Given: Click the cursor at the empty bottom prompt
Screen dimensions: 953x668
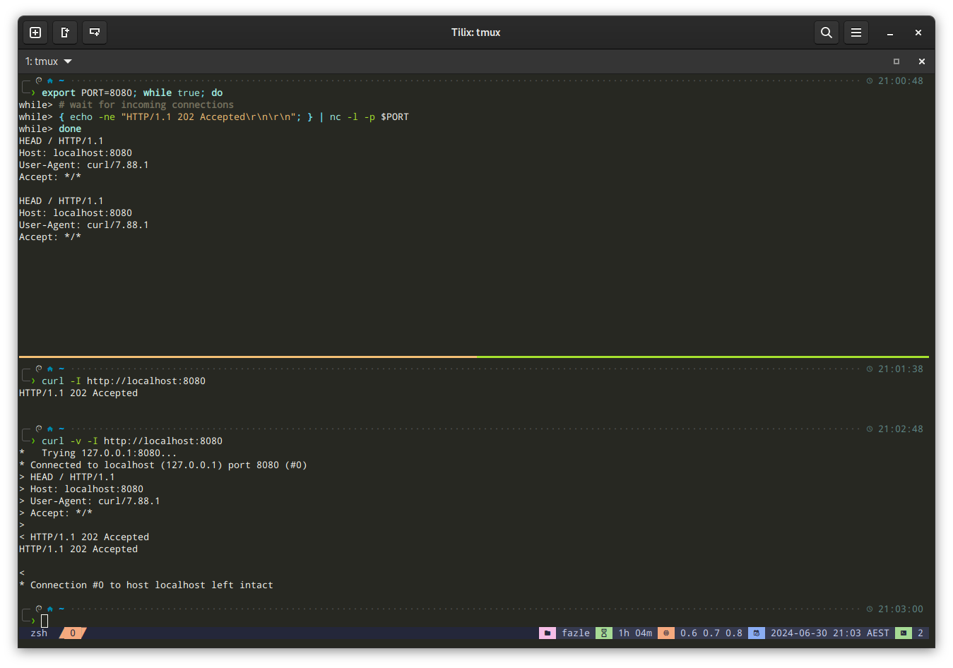Looking at the screenshot, I should click(45, 621).
